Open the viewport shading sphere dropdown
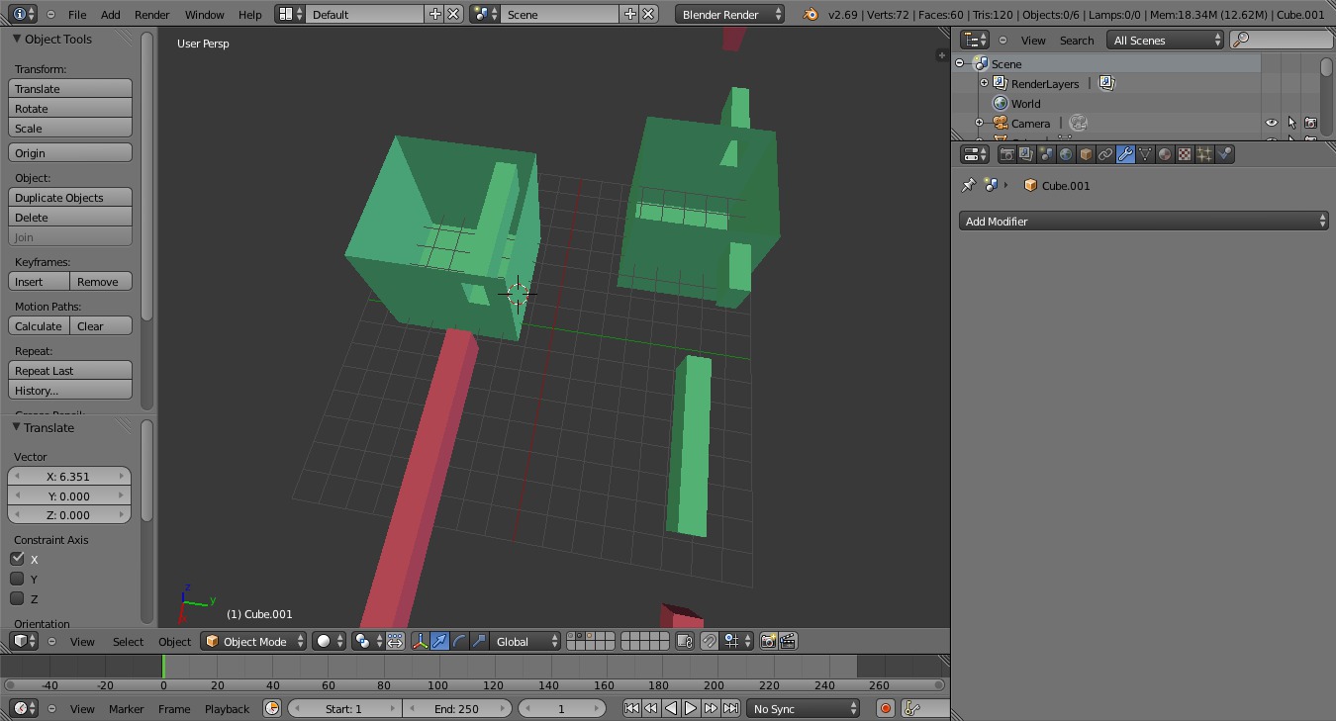 (330, 641)
